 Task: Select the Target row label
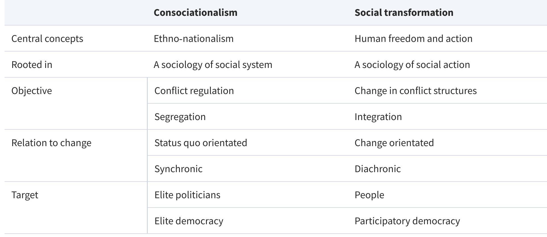[25, 195]
